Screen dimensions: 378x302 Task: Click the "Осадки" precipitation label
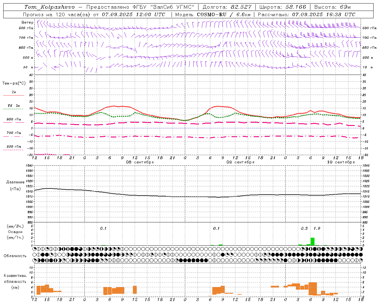coord(15,232)
